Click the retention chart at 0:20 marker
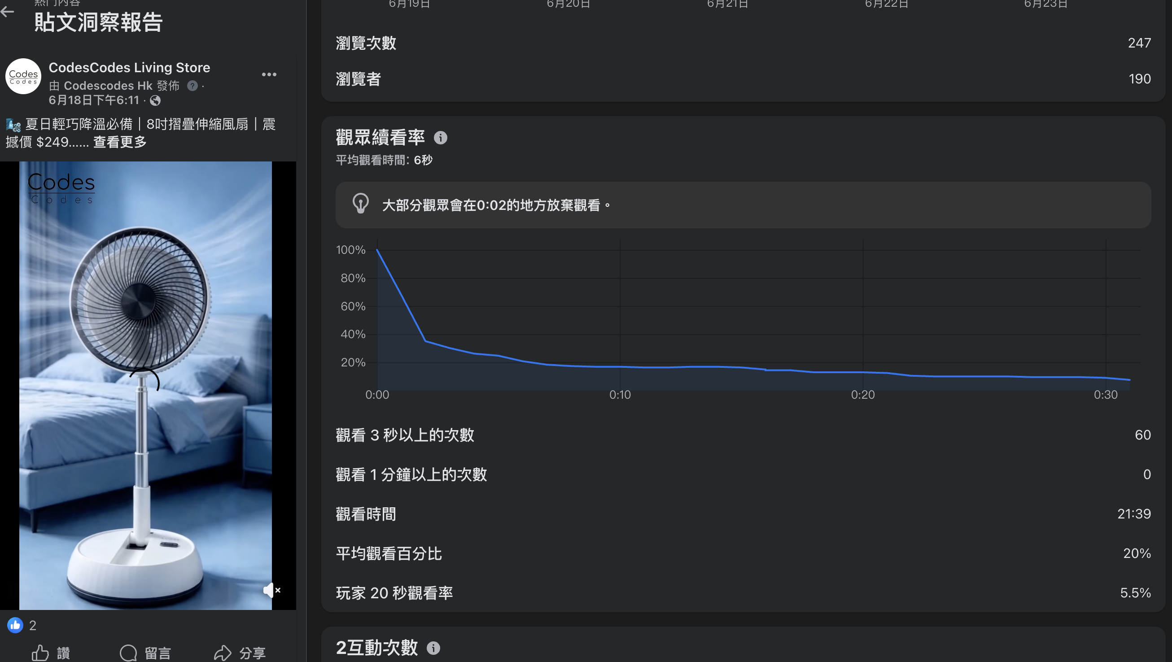The image size is (1172, 662). pyautogui.click(x=862, y=395)
